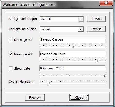The width and height of the screenshot is (115, 107).
Task: Click the slider thumb under Brisbane - 2000
Action: [104, 76]
